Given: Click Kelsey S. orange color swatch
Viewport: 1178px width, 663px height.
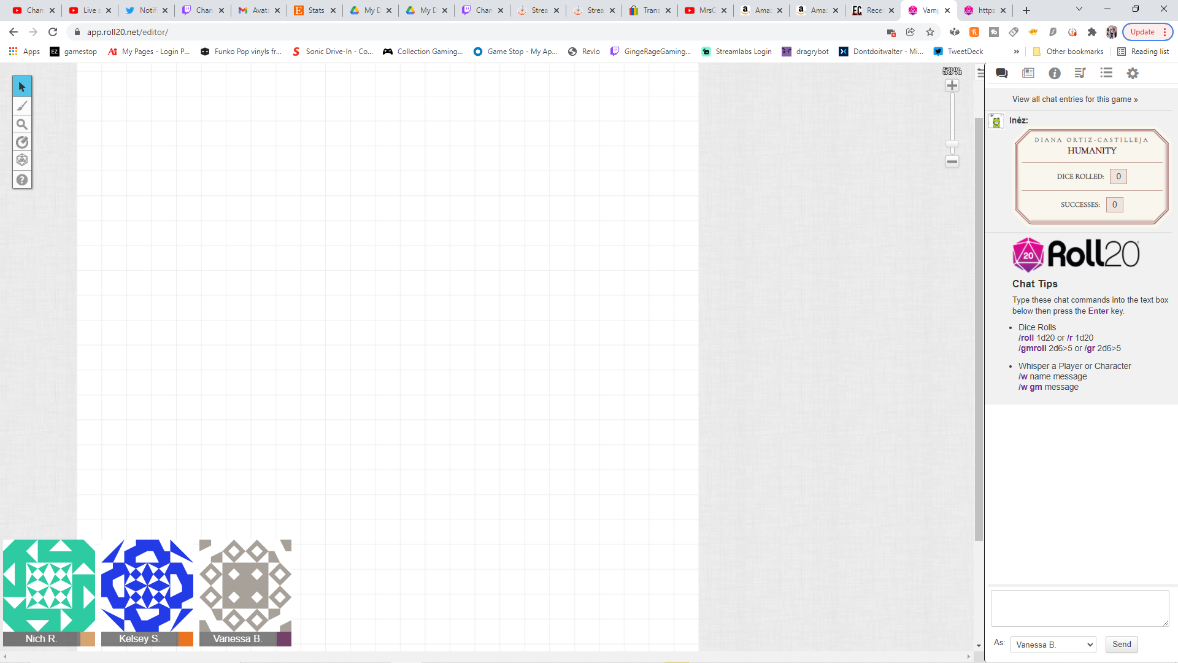Looking at the screenshot, I should (186, 639).
